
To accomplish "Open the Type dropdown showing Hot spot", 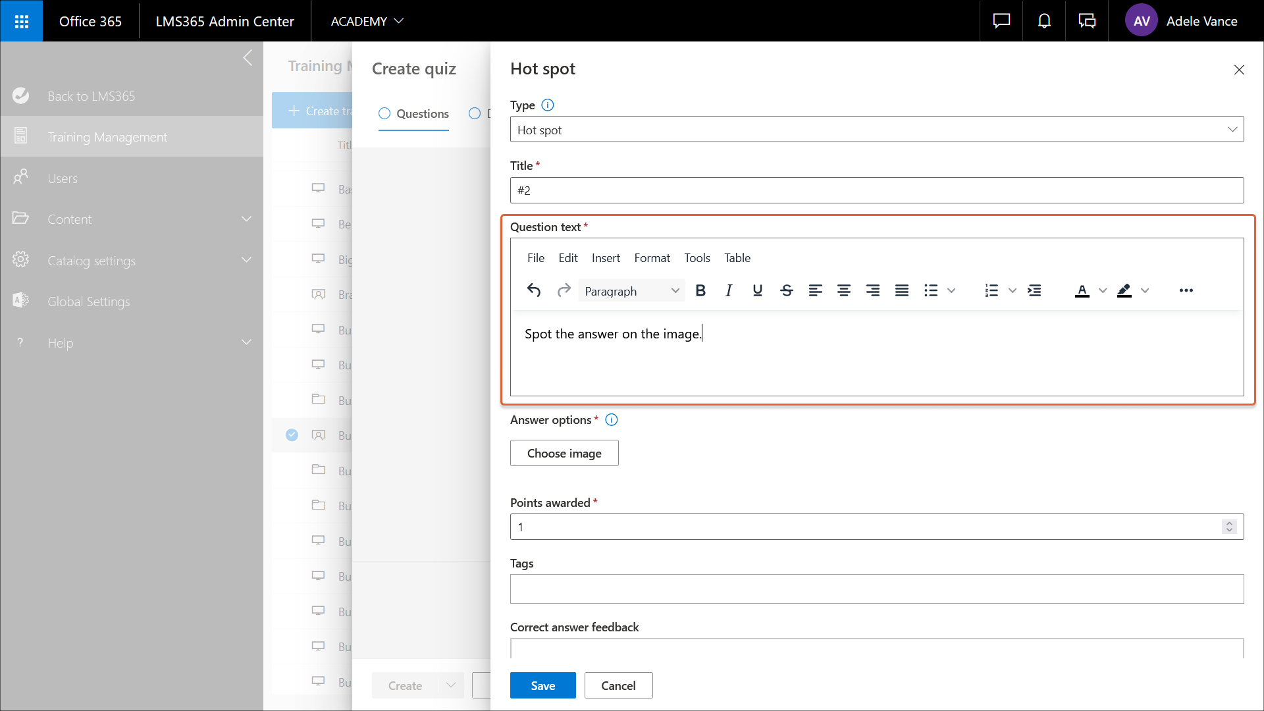I will tap(876, 130).
